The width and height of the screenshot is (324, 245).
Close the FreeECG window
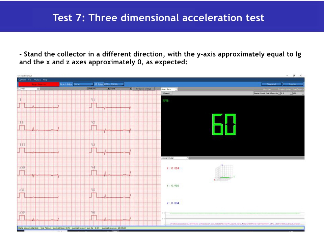pos(301,75)
